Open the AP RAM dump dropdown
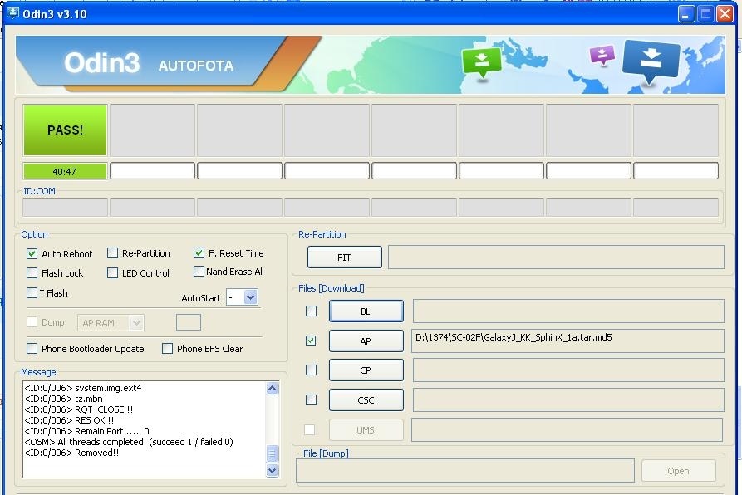This screenshot has height=495, width=742. click(136, 323)
